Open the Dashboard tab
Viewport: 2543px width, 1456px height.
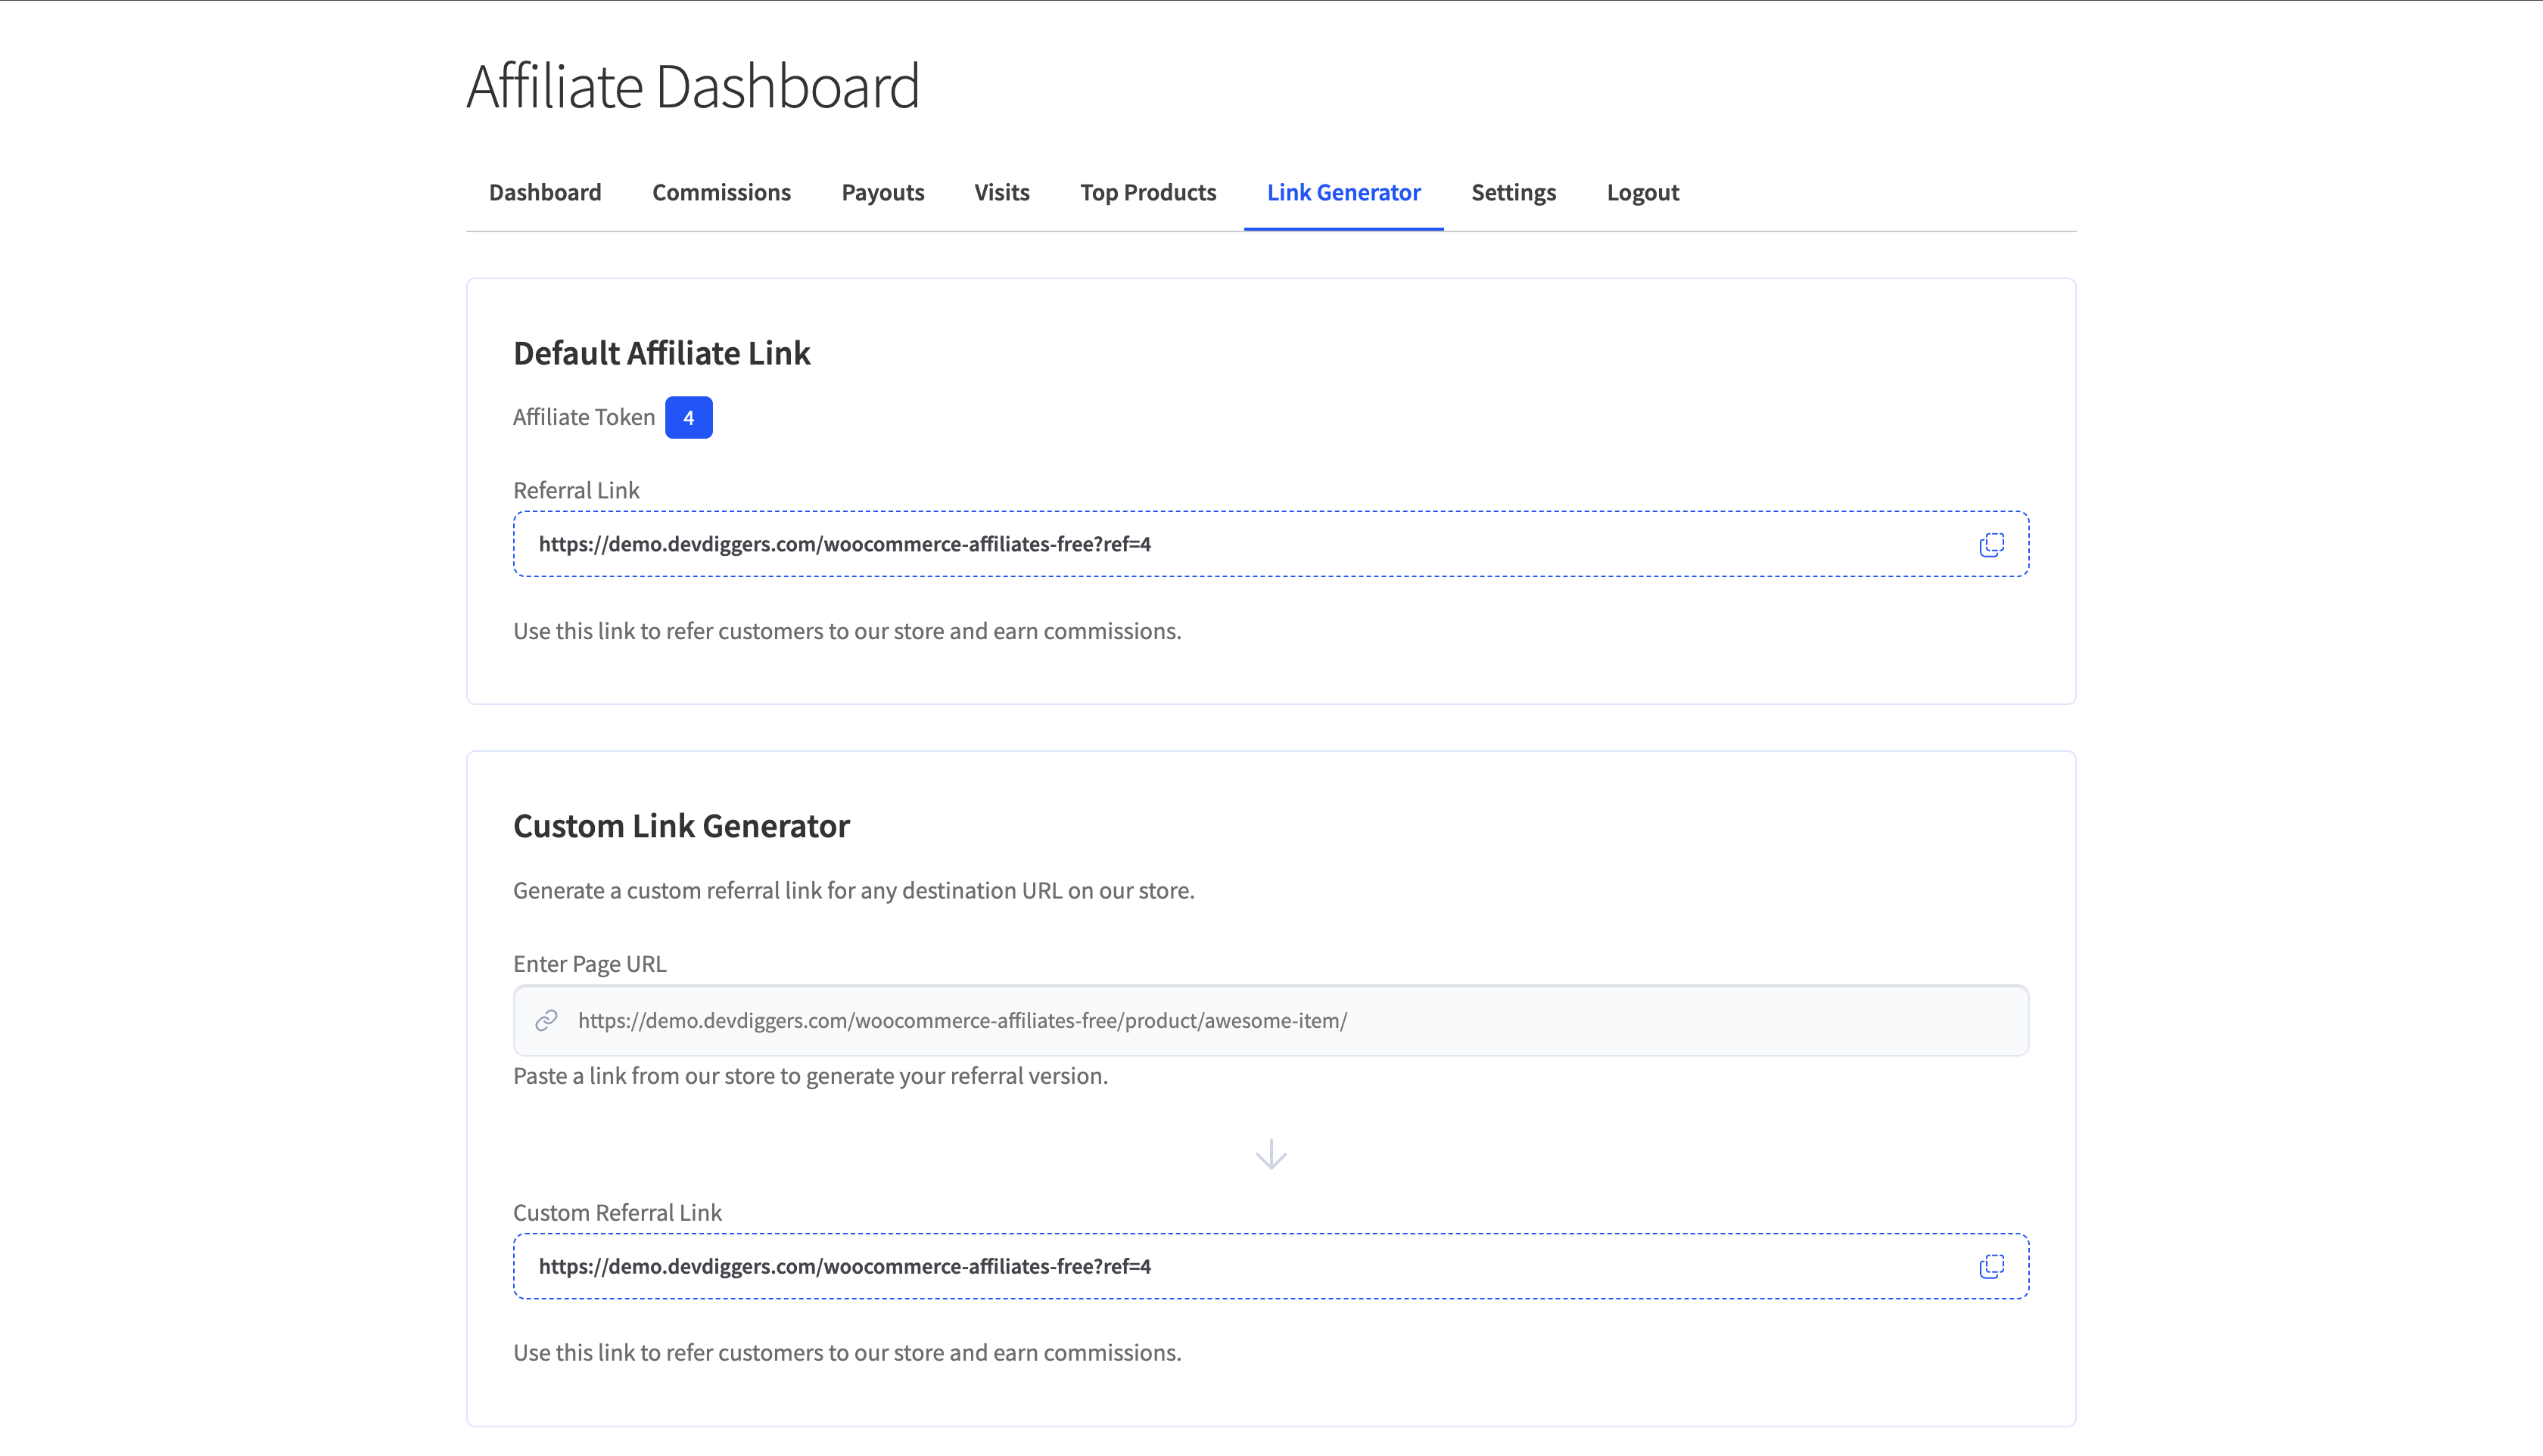point(545,192)
